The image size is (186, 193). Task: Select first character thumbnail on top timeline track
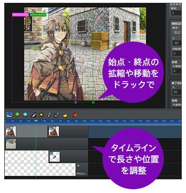point(11,132)
